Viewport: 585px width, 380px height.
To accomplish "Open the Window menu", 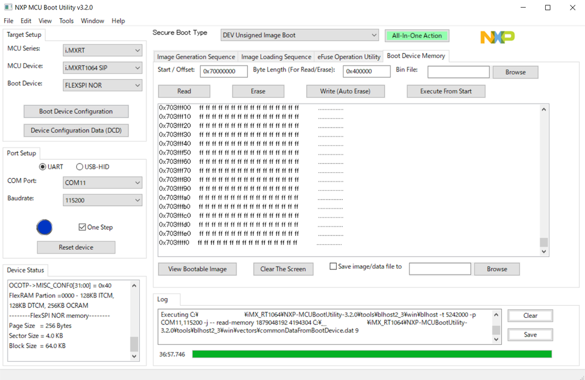I will 93,21.
